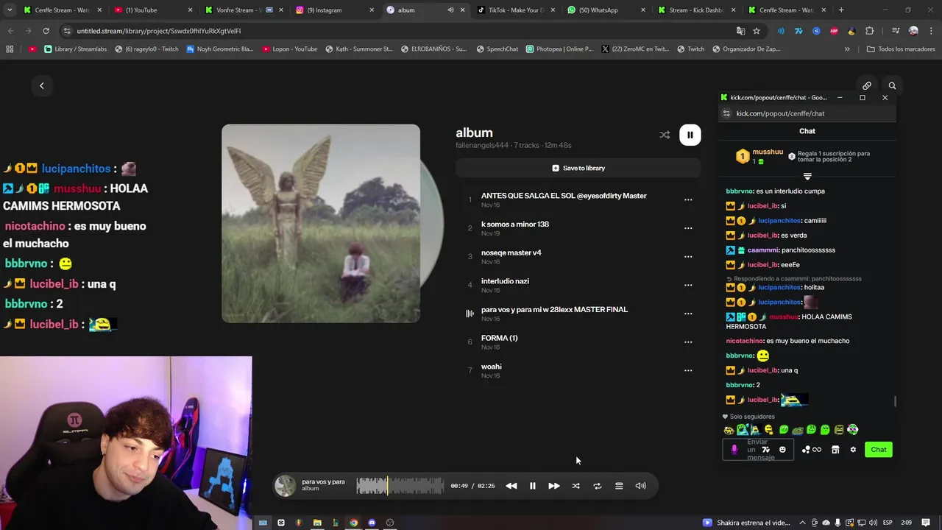
Task: Open the Library / Streamlabs bookmark
Action: pyautogui.click(x=76, y=49)
